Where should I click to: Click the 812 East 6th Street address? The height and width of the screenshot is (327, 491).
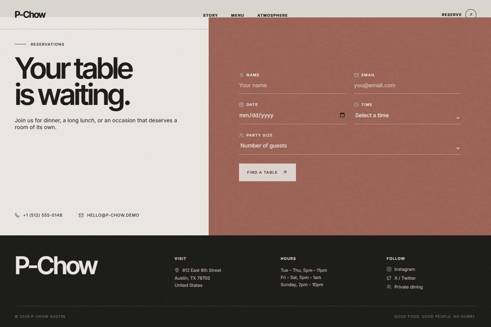pos(202,270)
